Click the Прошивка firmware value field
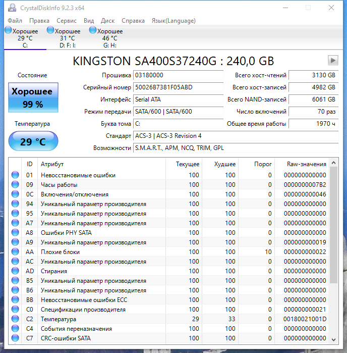 point(178,75)
